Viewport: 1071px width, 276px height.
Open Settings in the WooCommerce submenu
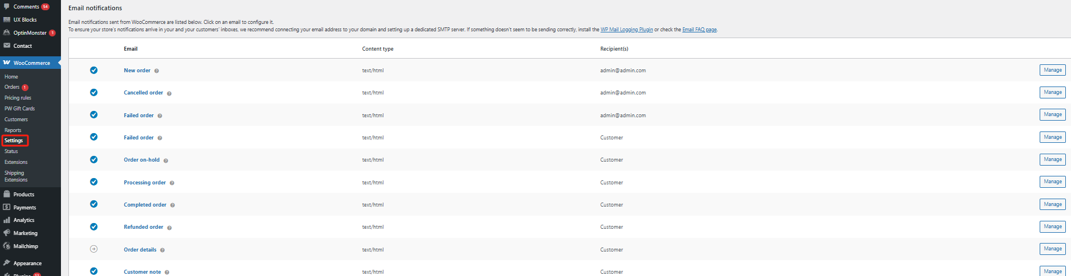[14, 141]
